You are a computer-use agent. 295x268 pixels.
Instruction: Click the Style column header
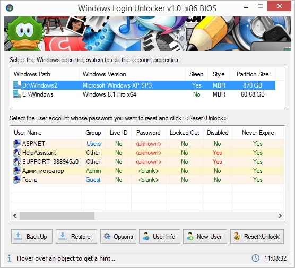point(219,74)
